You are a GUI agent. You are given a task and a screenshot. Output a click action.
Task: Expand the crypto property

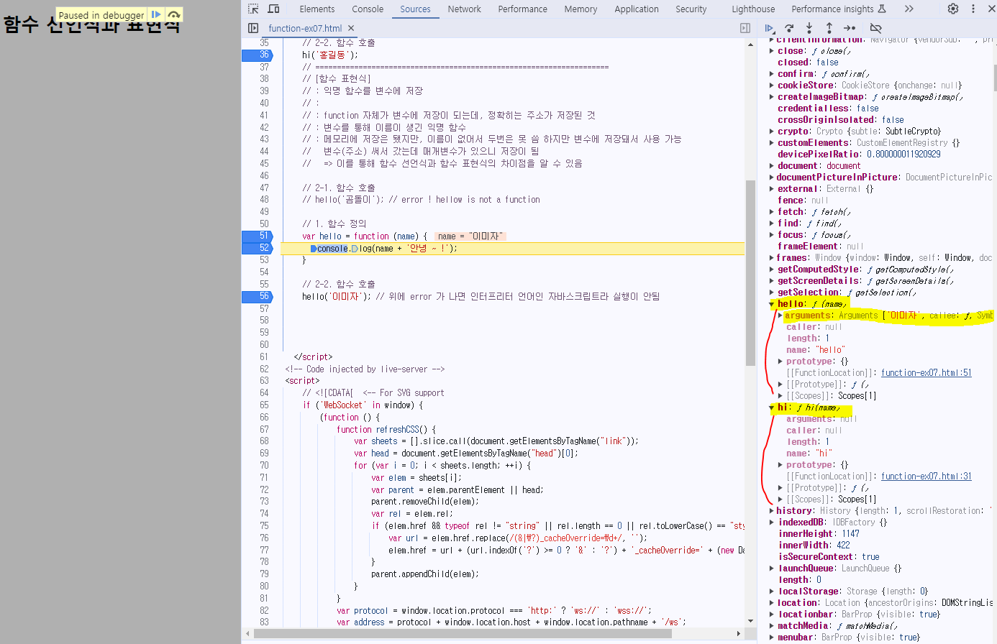coord(772,132)
